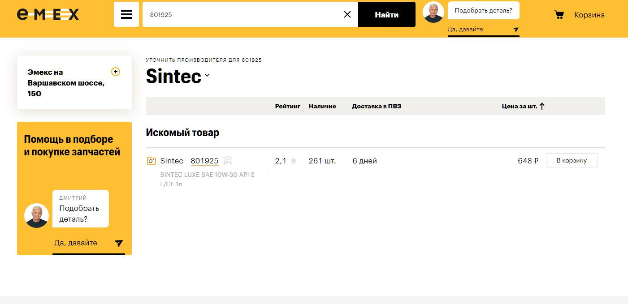This screenshot has width=628, height=304.
Task: Open the 801925 part number link
Action: click(x=204, y=161)
